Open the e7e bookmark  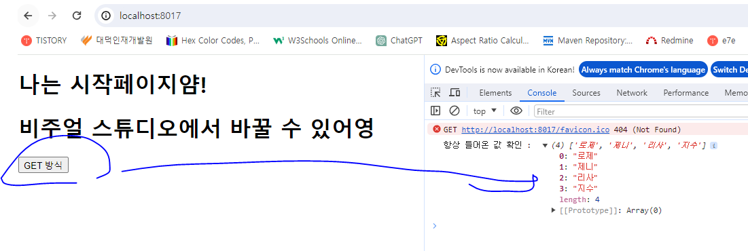(722, 41)
